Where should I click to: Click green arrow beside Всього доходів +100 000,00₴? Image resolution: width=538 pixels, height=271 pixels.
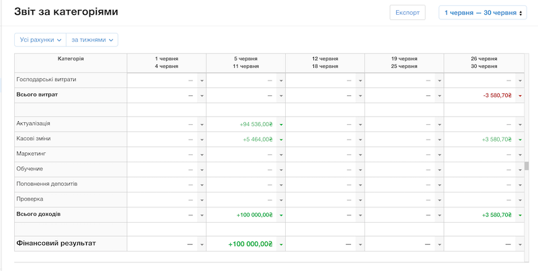(x=281, y=215)
